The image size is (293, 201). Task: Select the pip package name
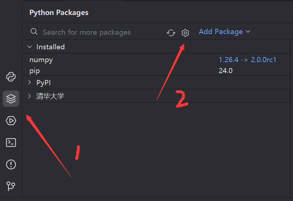pyautogui.click(x=35, y=71)
